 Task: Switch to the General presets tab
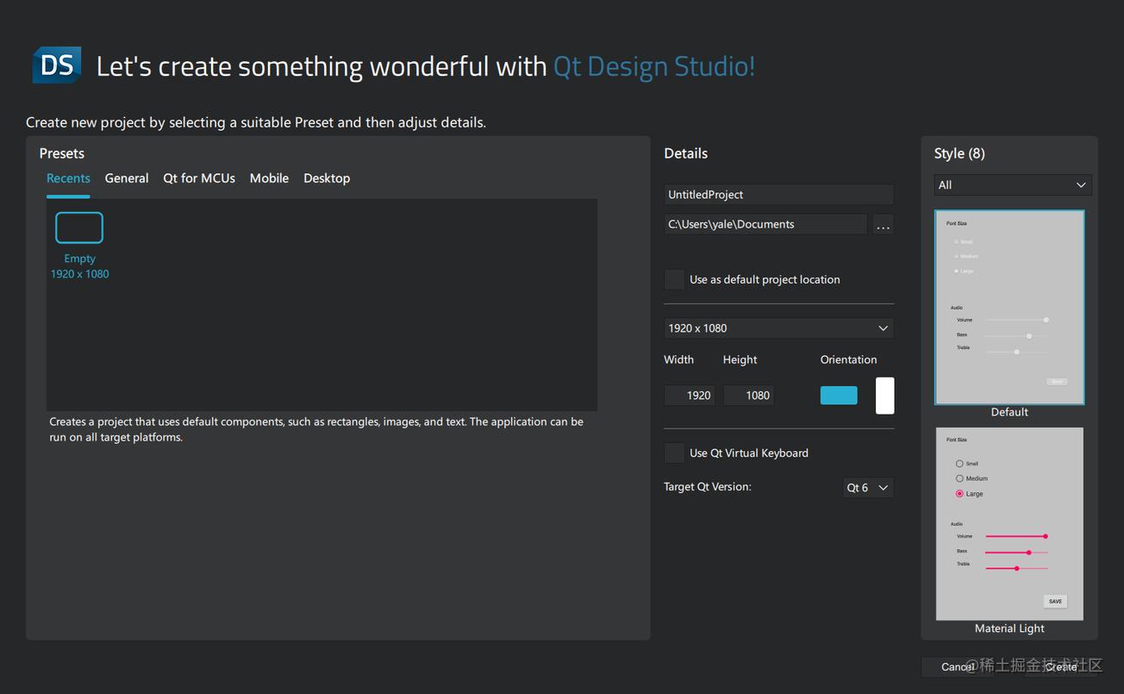[x=127, y=178]
